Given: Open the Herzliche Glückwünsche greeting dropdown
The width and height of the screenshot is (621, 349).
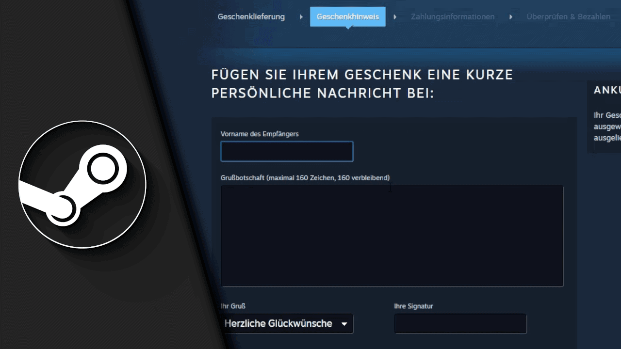Looking at the screenshot, I should point(287,324).
